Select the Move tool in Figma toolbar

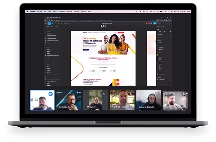click(49, 23)
